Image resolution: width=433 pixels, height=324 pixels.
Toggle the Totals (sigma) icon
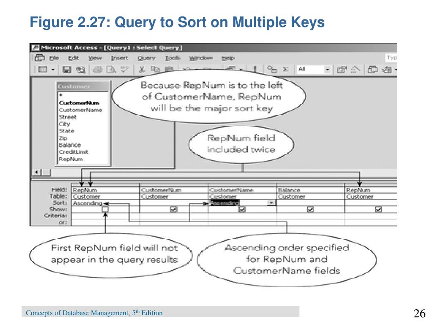[x=285, y=70]
